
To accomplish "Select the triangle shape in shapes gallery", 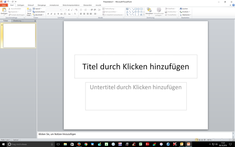I will pyautogui.click(x=127, y=12).
